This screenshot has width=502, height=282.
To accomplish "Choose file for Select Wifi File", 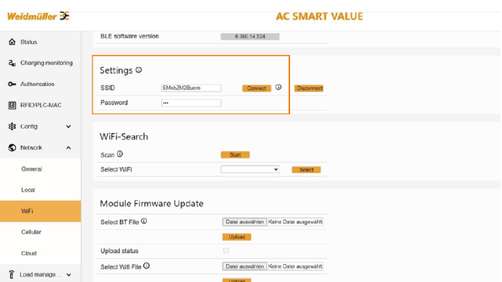I will (x=244, y=266).
